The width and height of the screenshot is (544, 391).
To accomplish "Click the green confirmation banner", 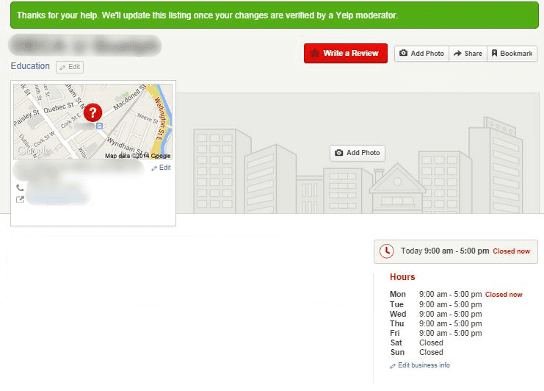I will pos(275,15).
